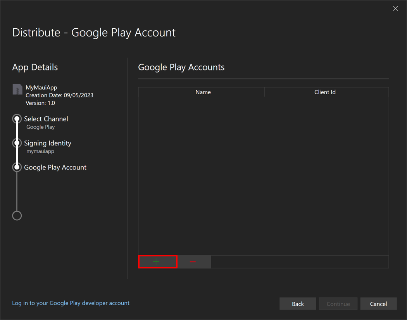Open Log in to Google Play developer account link
This screenshot has height=320, width=407.
pyautogui.click(x=71, y=303)
